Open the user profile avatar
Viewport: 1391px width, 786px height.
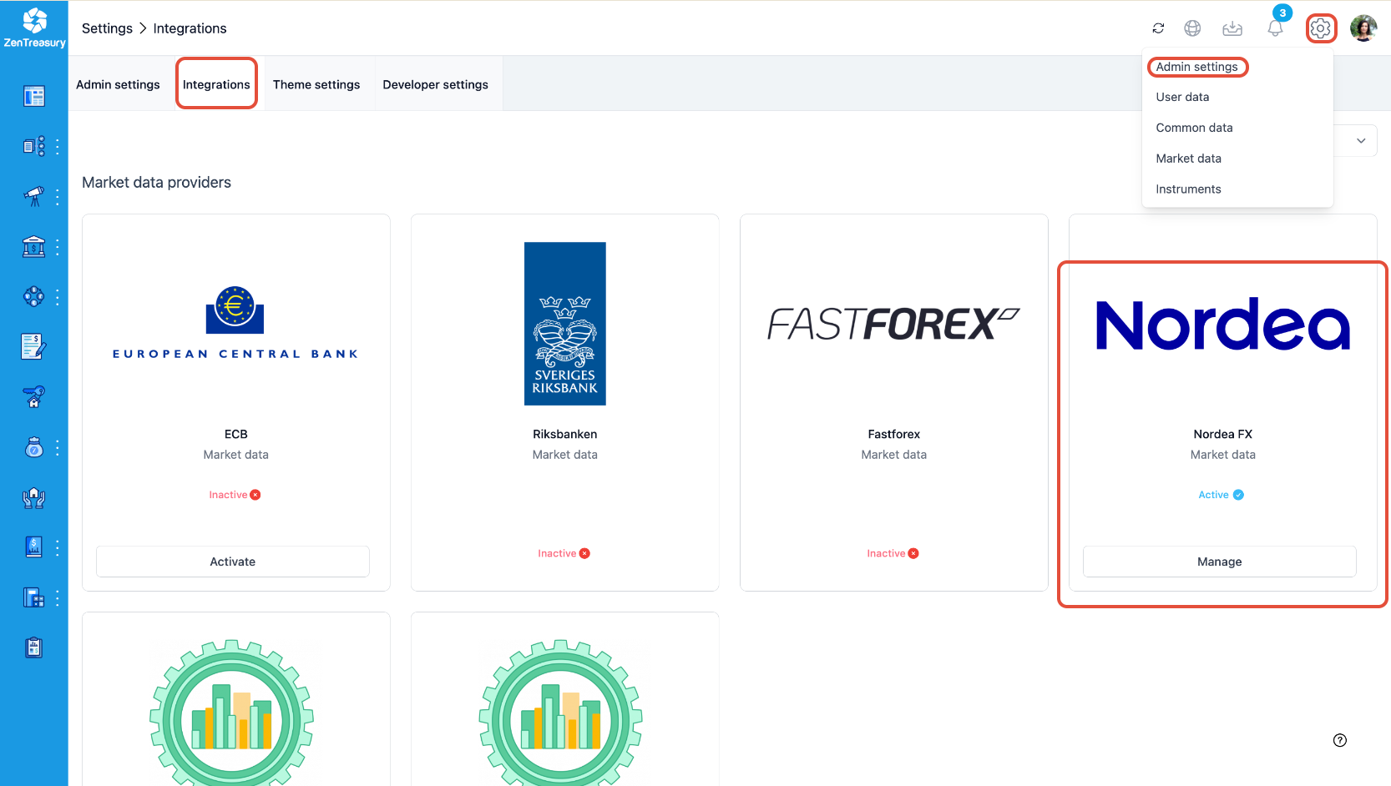tap(1363, 28)
